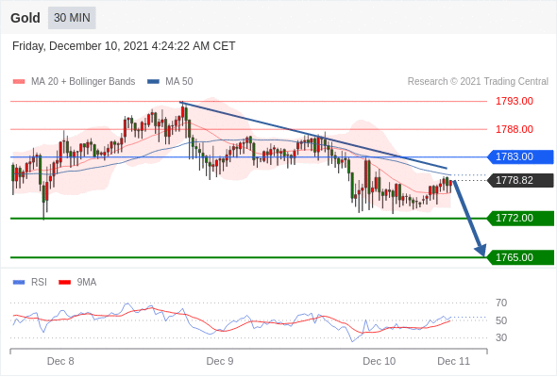Click the pink MA 20 legend swatch
Viewport: 557px width, 377px height.
[x=19, y=82]
